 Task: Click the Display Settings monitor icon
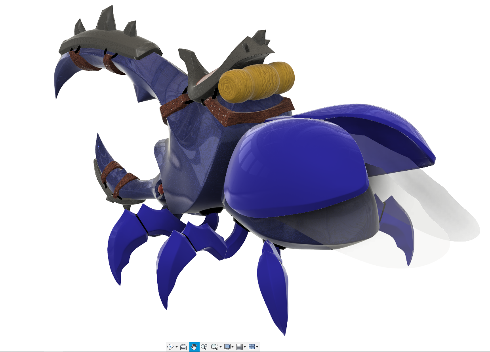coord(227,347)
